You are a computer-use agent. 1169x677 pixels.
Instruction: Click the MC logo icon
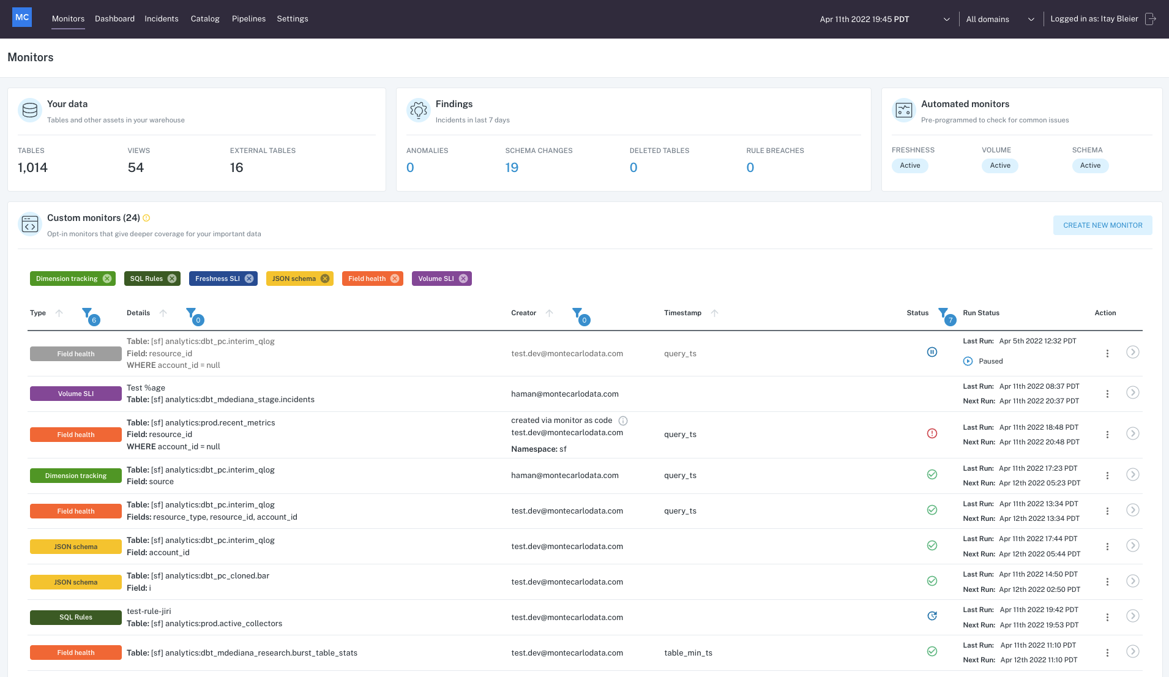pos(22,17)
